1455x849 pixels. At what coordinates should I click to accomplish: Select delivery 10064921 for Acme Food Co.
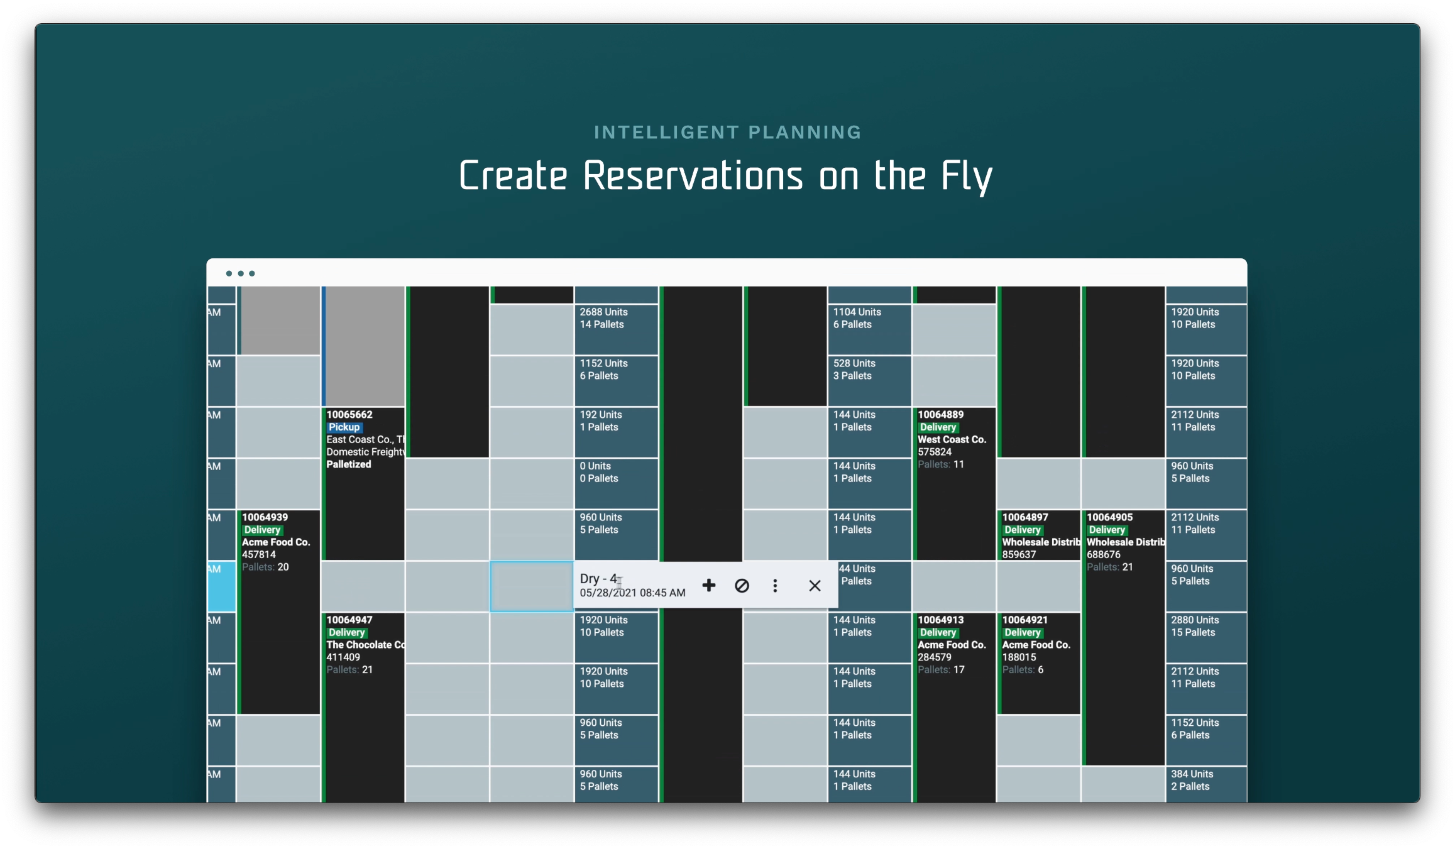click(x=1038, y=644)
